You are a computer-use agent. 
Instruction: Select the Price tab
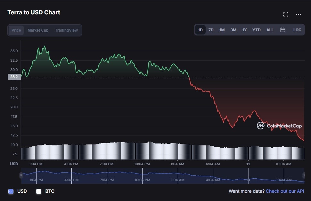tap(16, 30)
